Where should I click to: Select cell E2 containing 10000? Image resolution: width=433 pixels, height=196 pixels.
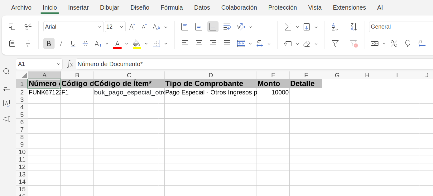coord(273,92)
